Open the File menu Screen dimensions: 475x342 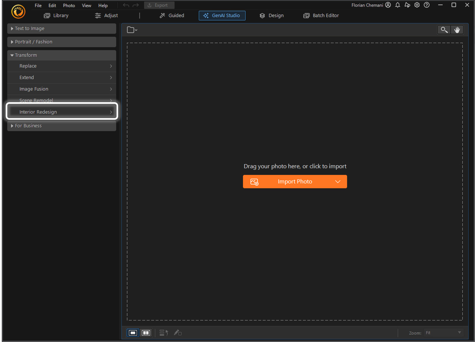[38, 5]
